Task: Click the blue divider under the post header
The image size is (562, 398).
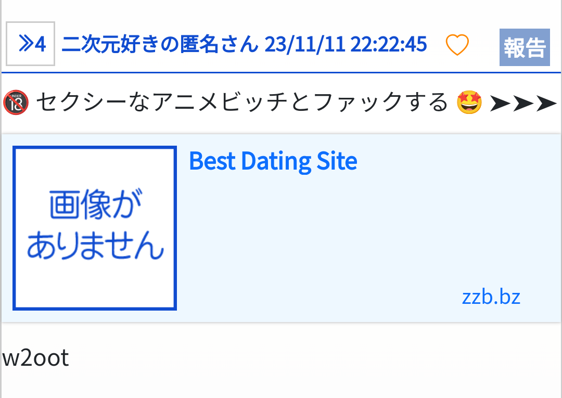Action: [x=281, y=72]
